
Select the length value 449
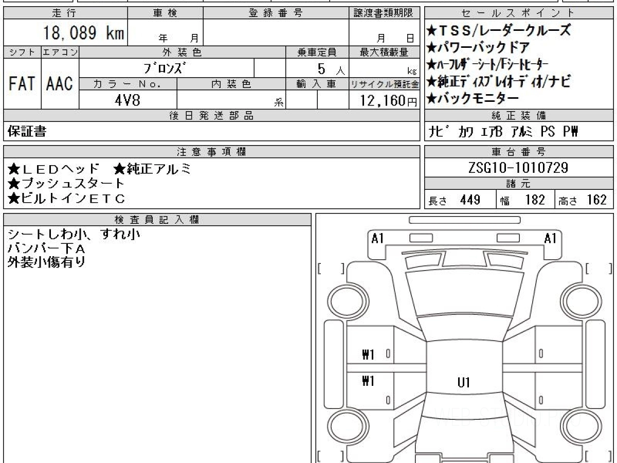tap(470, 200)
